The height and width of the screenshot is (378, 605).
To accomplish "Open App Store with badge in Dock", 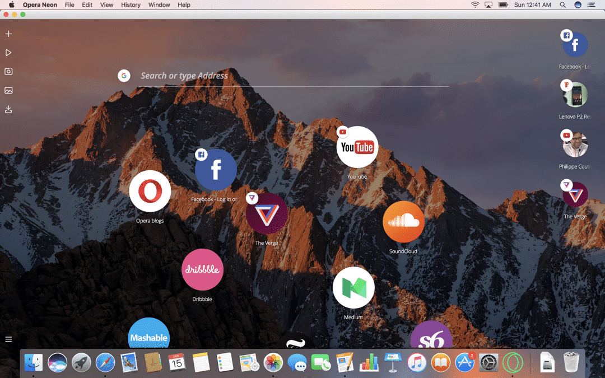I will coord(465,362).
